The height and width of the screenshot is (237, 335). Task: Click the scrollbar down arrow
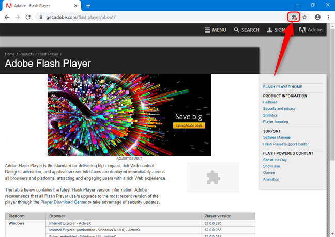pyautogui.click(x=332, y=234)
